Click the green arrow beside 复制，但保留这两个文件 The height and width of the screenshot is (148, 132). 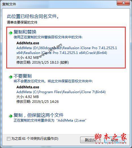click(x=10, y=116)
